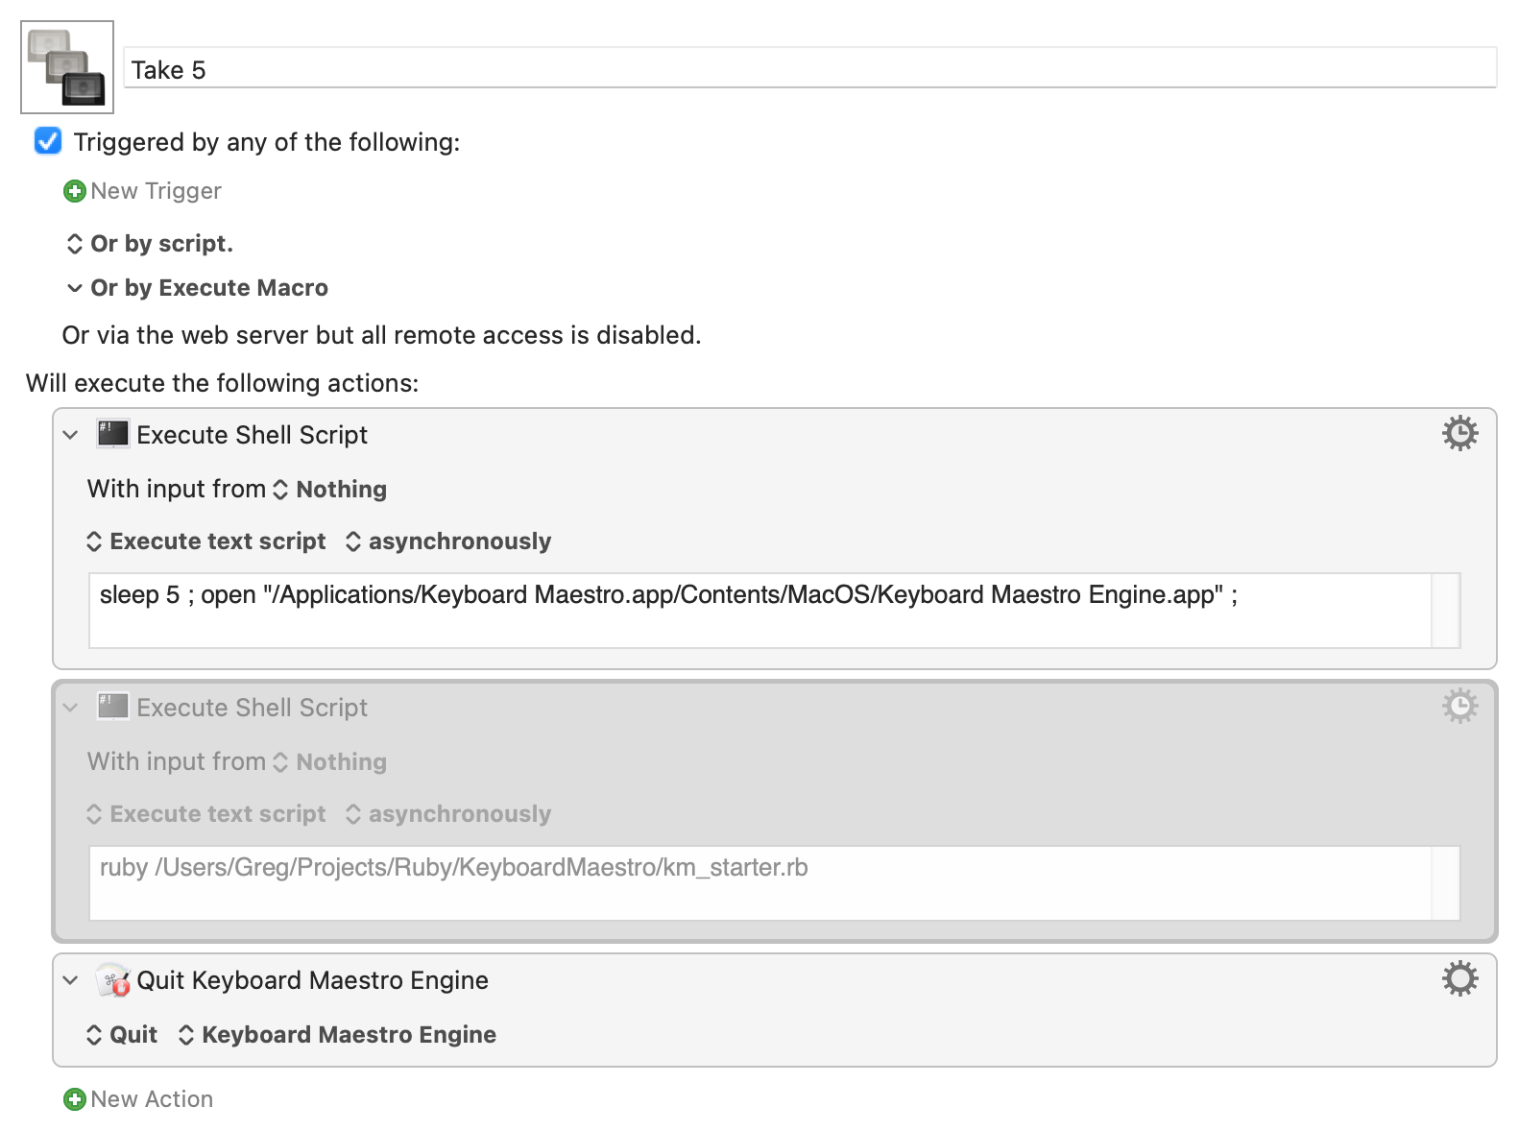Click terminal icon of disabled Execute Shell Script
The image size is (1519, 1131).
pos(112,707)
